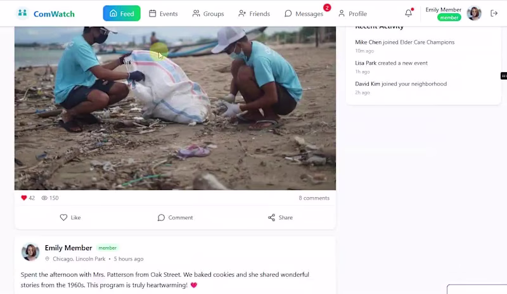This screenshot has height=294, width=507.
Task: Visit the Profile page
Action: click(x=352, y=13)
